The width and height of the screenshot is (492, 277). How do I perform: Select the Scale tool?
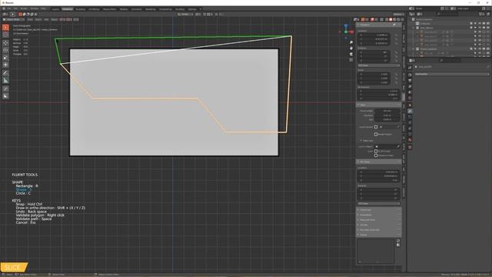pos(5,58)
